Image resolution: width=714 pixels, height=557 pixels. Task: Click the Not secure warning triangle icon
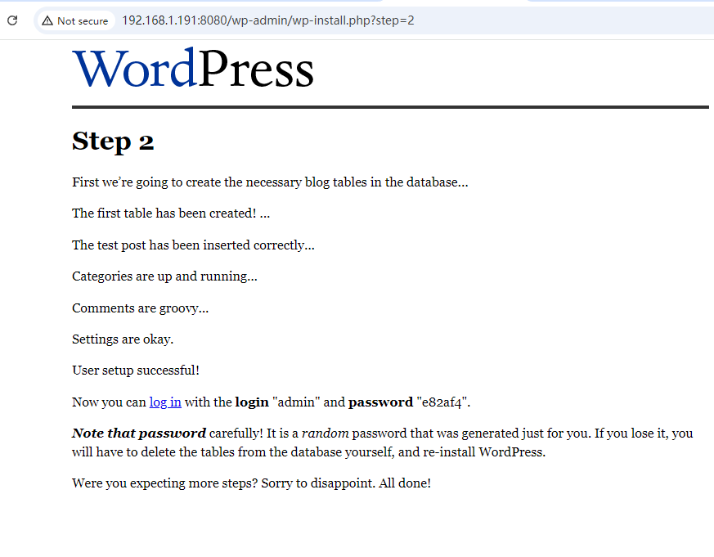47,20
